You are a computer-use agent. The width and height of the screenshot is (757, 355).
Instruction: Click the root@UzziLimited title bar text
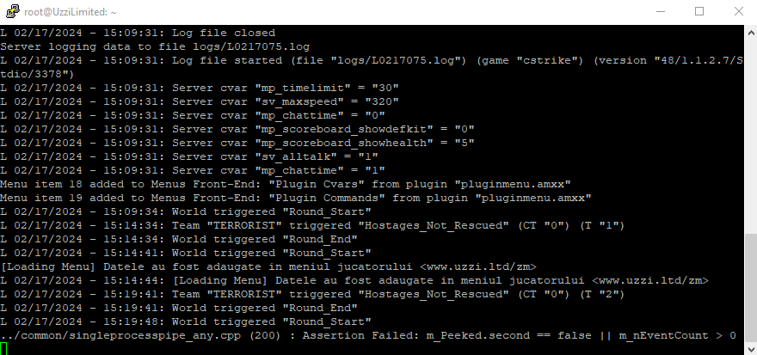point(70,12)
